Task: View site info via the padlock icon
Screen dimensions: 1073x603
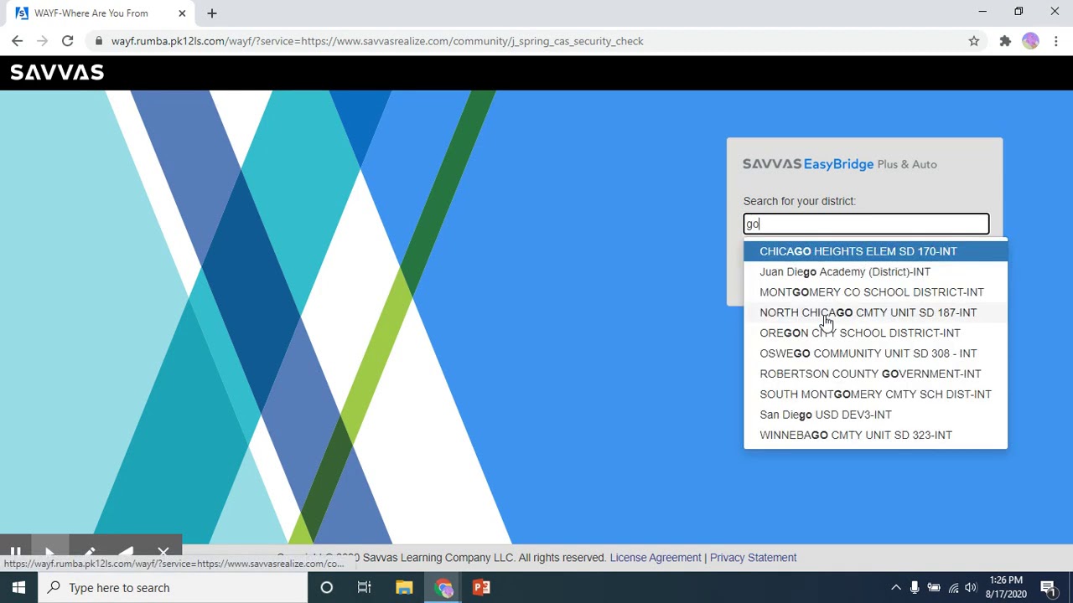Action: point(99,41)
